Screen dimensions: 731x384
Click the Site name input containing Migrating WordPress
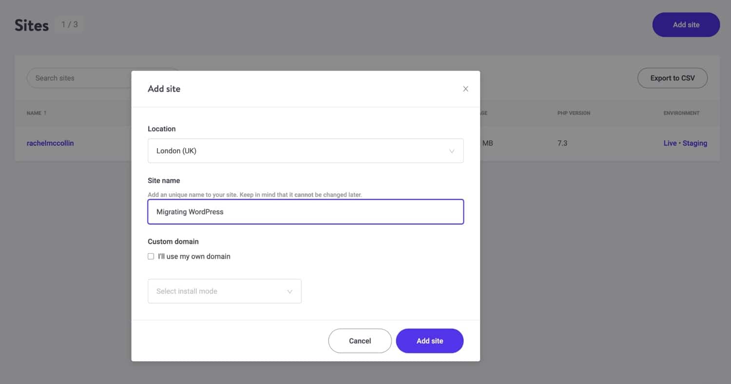pyautogui.click(x=306, y=211)
